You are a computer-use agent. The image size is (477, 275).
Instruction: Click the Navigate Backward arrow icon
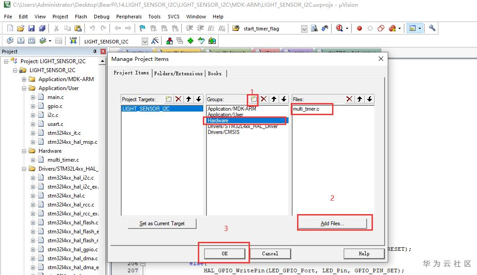click(x=118, y=28)
